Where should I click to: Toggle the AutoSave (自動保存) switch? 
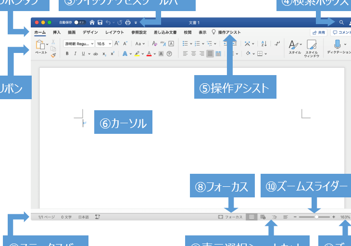(79, 23)
